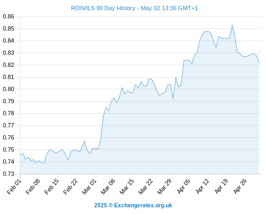Image resolution: width=266 pixels, height=214 pixels.
Task: Click the 0.80 y-axis value
Action: [9, 89]
